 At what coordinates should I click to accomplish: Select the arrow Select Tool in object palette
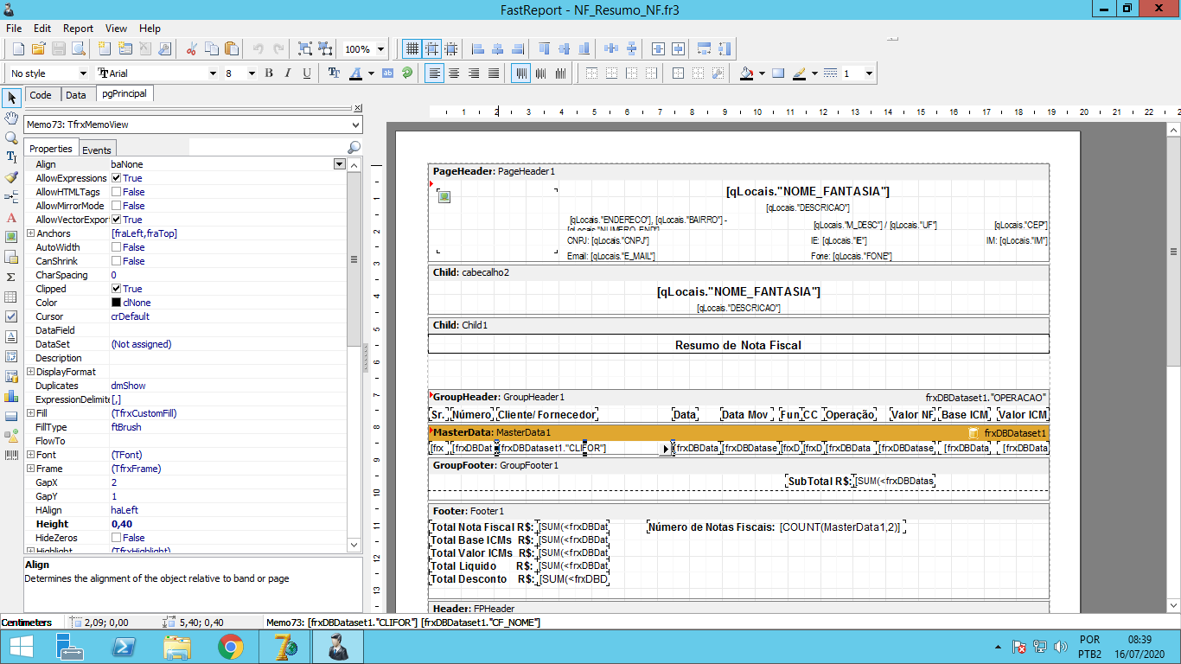11,98
